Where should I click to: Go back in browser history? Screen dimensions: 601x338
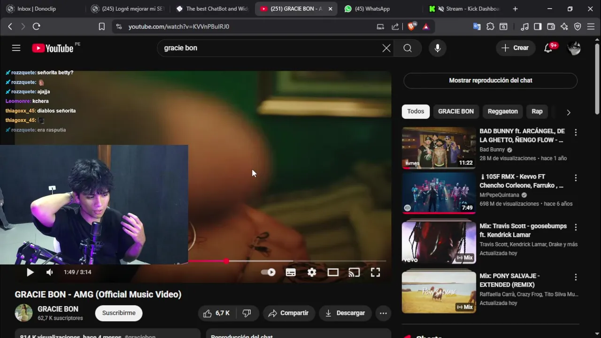click(x=10, y=27)
